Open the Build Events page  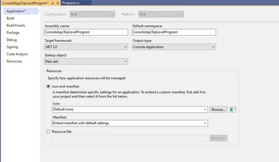(x=16, y=25)
